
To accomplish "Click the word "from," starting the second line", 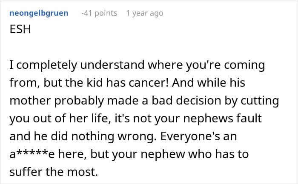I will pyautogui.click(x=22, y=82).
